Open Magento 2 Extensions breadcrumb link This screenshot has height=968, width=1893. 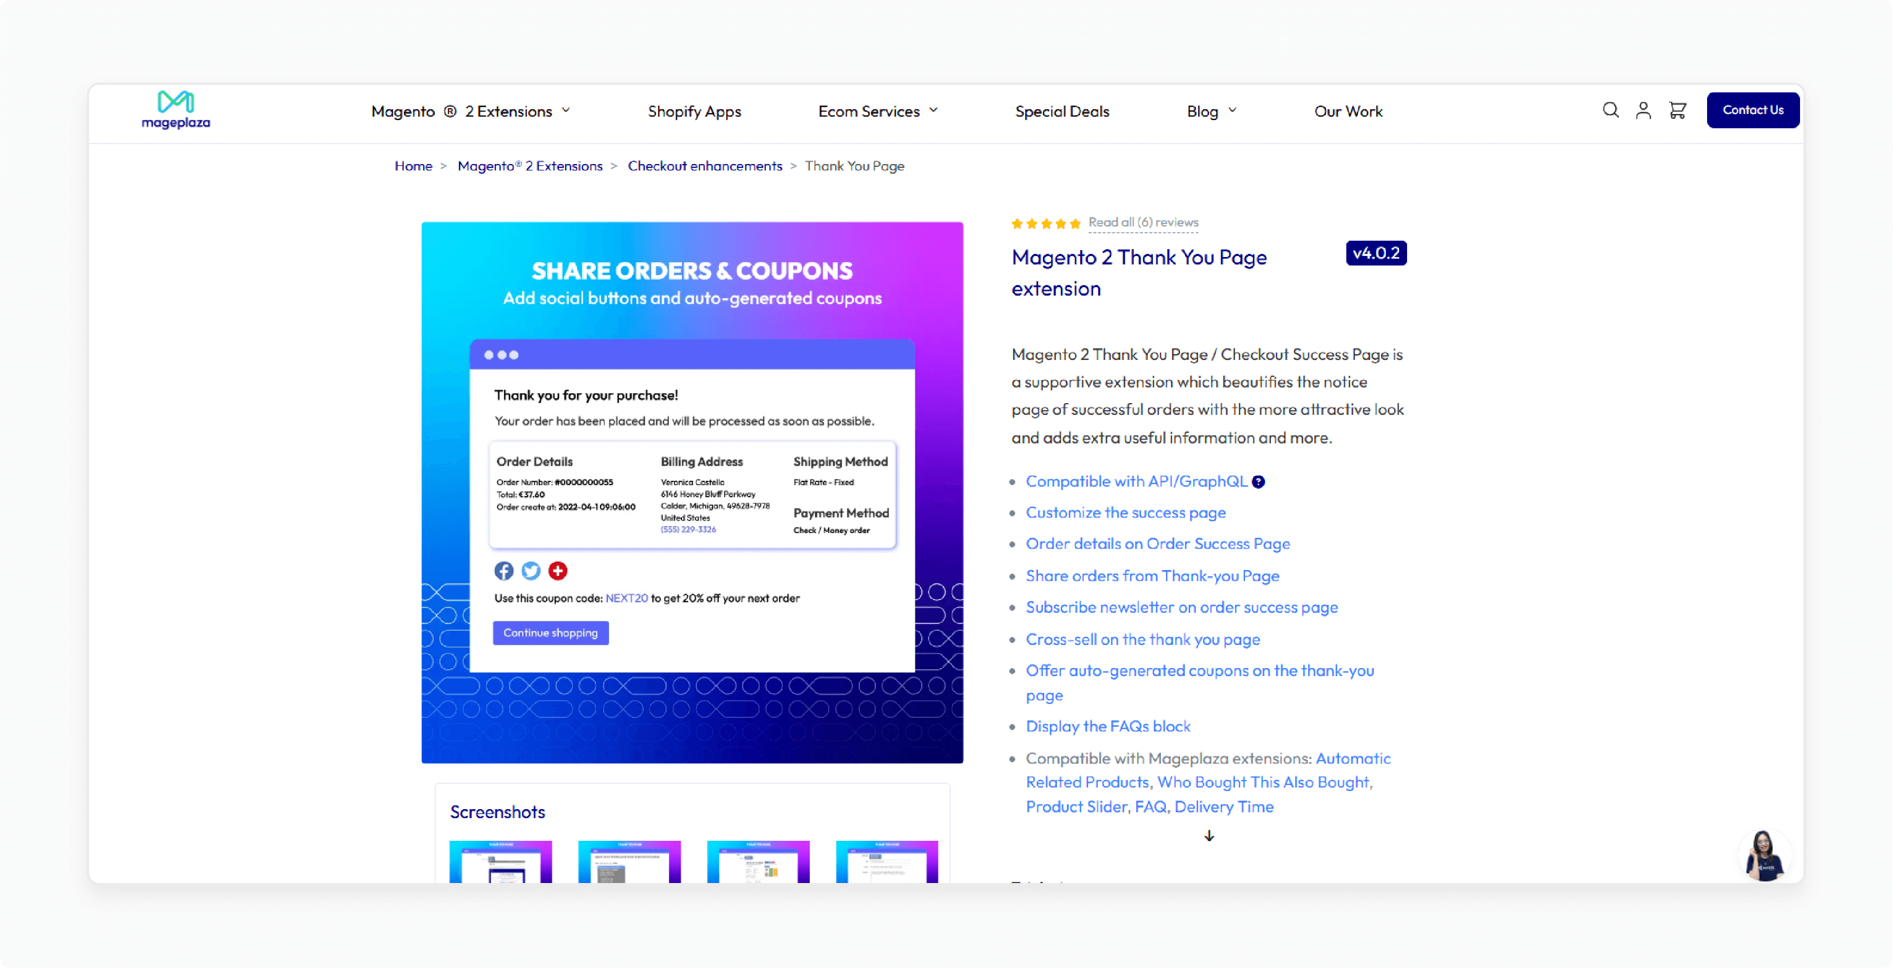[x=530, y=166]
